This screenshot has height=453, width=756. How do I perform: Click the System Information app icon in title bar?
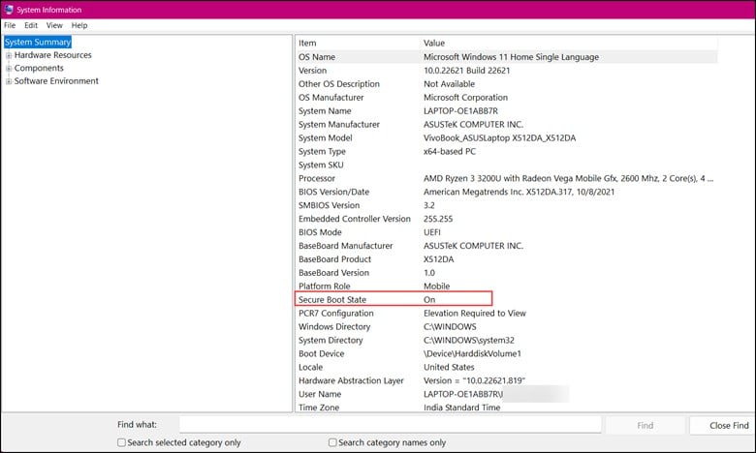[x=9, y=9]
